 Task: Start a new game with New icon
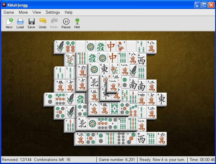tap(9, 23)
